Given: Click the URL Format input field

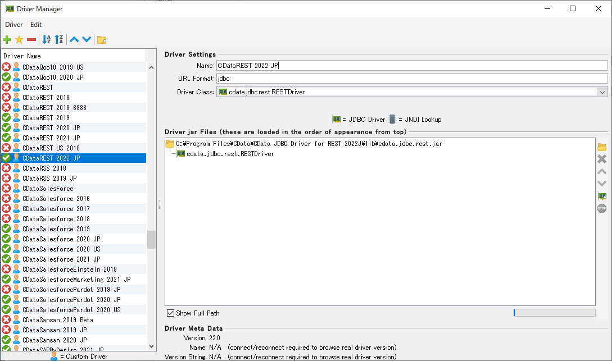Looking at the screenshot, I should [411, 79].
